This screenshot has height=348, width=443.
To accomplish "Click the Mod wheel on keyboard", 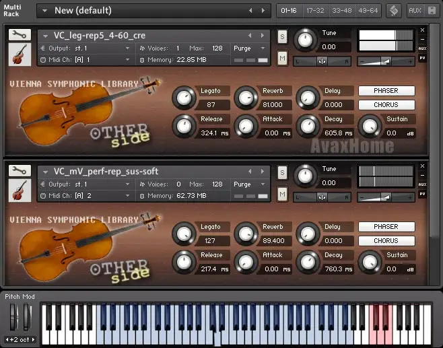I will coord(27,316).
